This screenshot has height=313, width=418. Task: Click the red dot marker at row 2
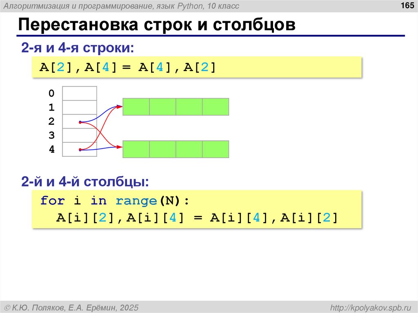pos(80,121)
